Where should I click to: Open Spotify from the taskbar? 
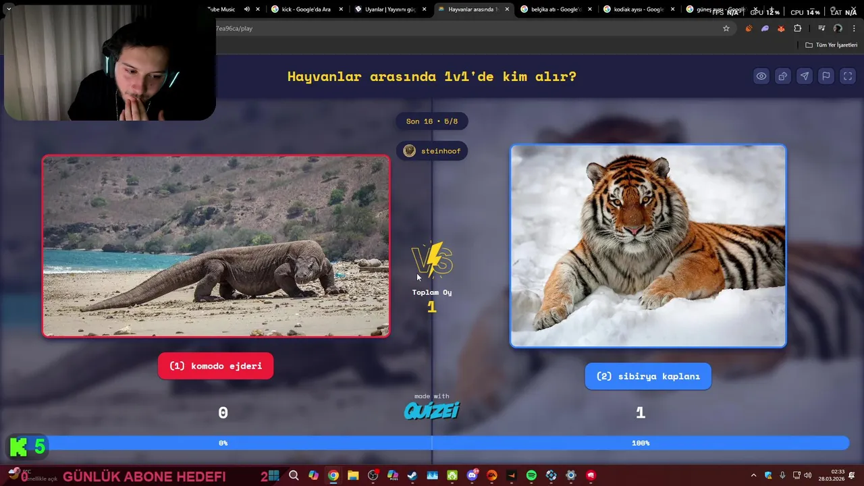[x=531, y=475]
